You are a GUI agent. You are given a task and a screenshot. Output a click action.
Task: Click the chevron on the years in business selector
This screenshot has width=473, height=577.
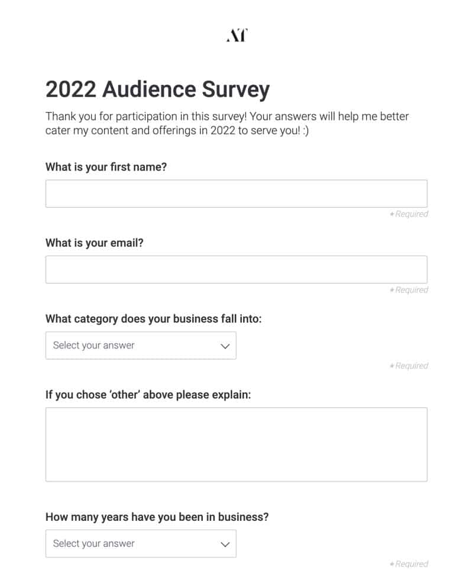pyautogui.click(x=225, y=543)
